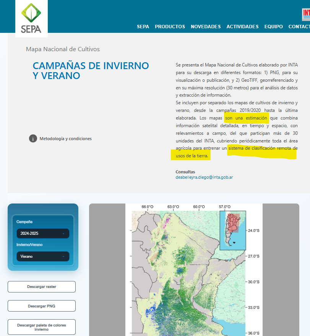Image resolution: width=310 pixels, height=336 pixels.
Task: Open the CONTACTO menu item
Action: click(299, 27)
